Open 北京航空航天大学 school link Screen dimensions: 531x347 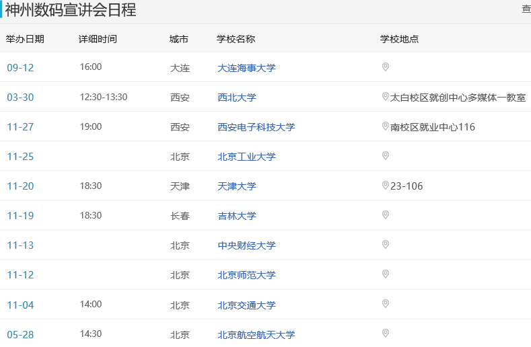tap(256, 335)
